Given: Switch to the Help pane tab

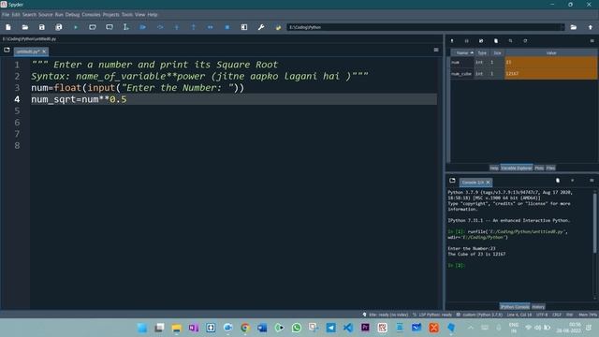Looking at the screenshot, I should [494, 168].
